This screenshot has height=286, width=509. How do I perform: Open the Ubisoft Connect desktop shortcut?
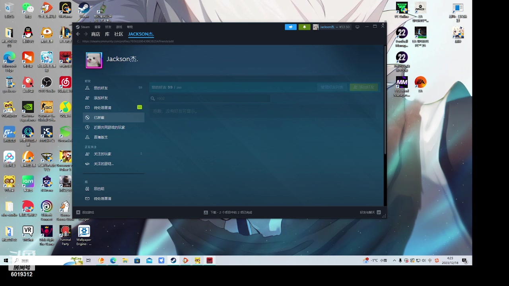[x=47, y=211]
